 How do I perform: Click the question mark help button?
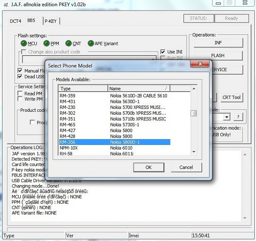(238, 117)
